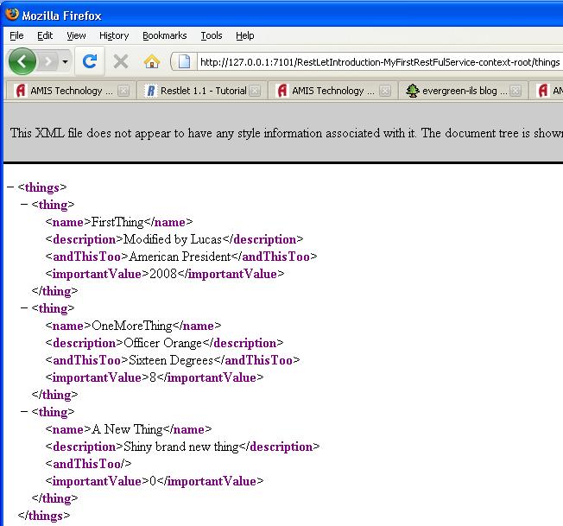
Task: Click the green Back navigation button
Action: pos(22,61)
